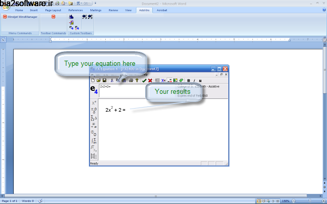Image resolution: width=327 pixels, height=204 pixels.
Task: Open the matrix template palette
Action: pos(94,156)
